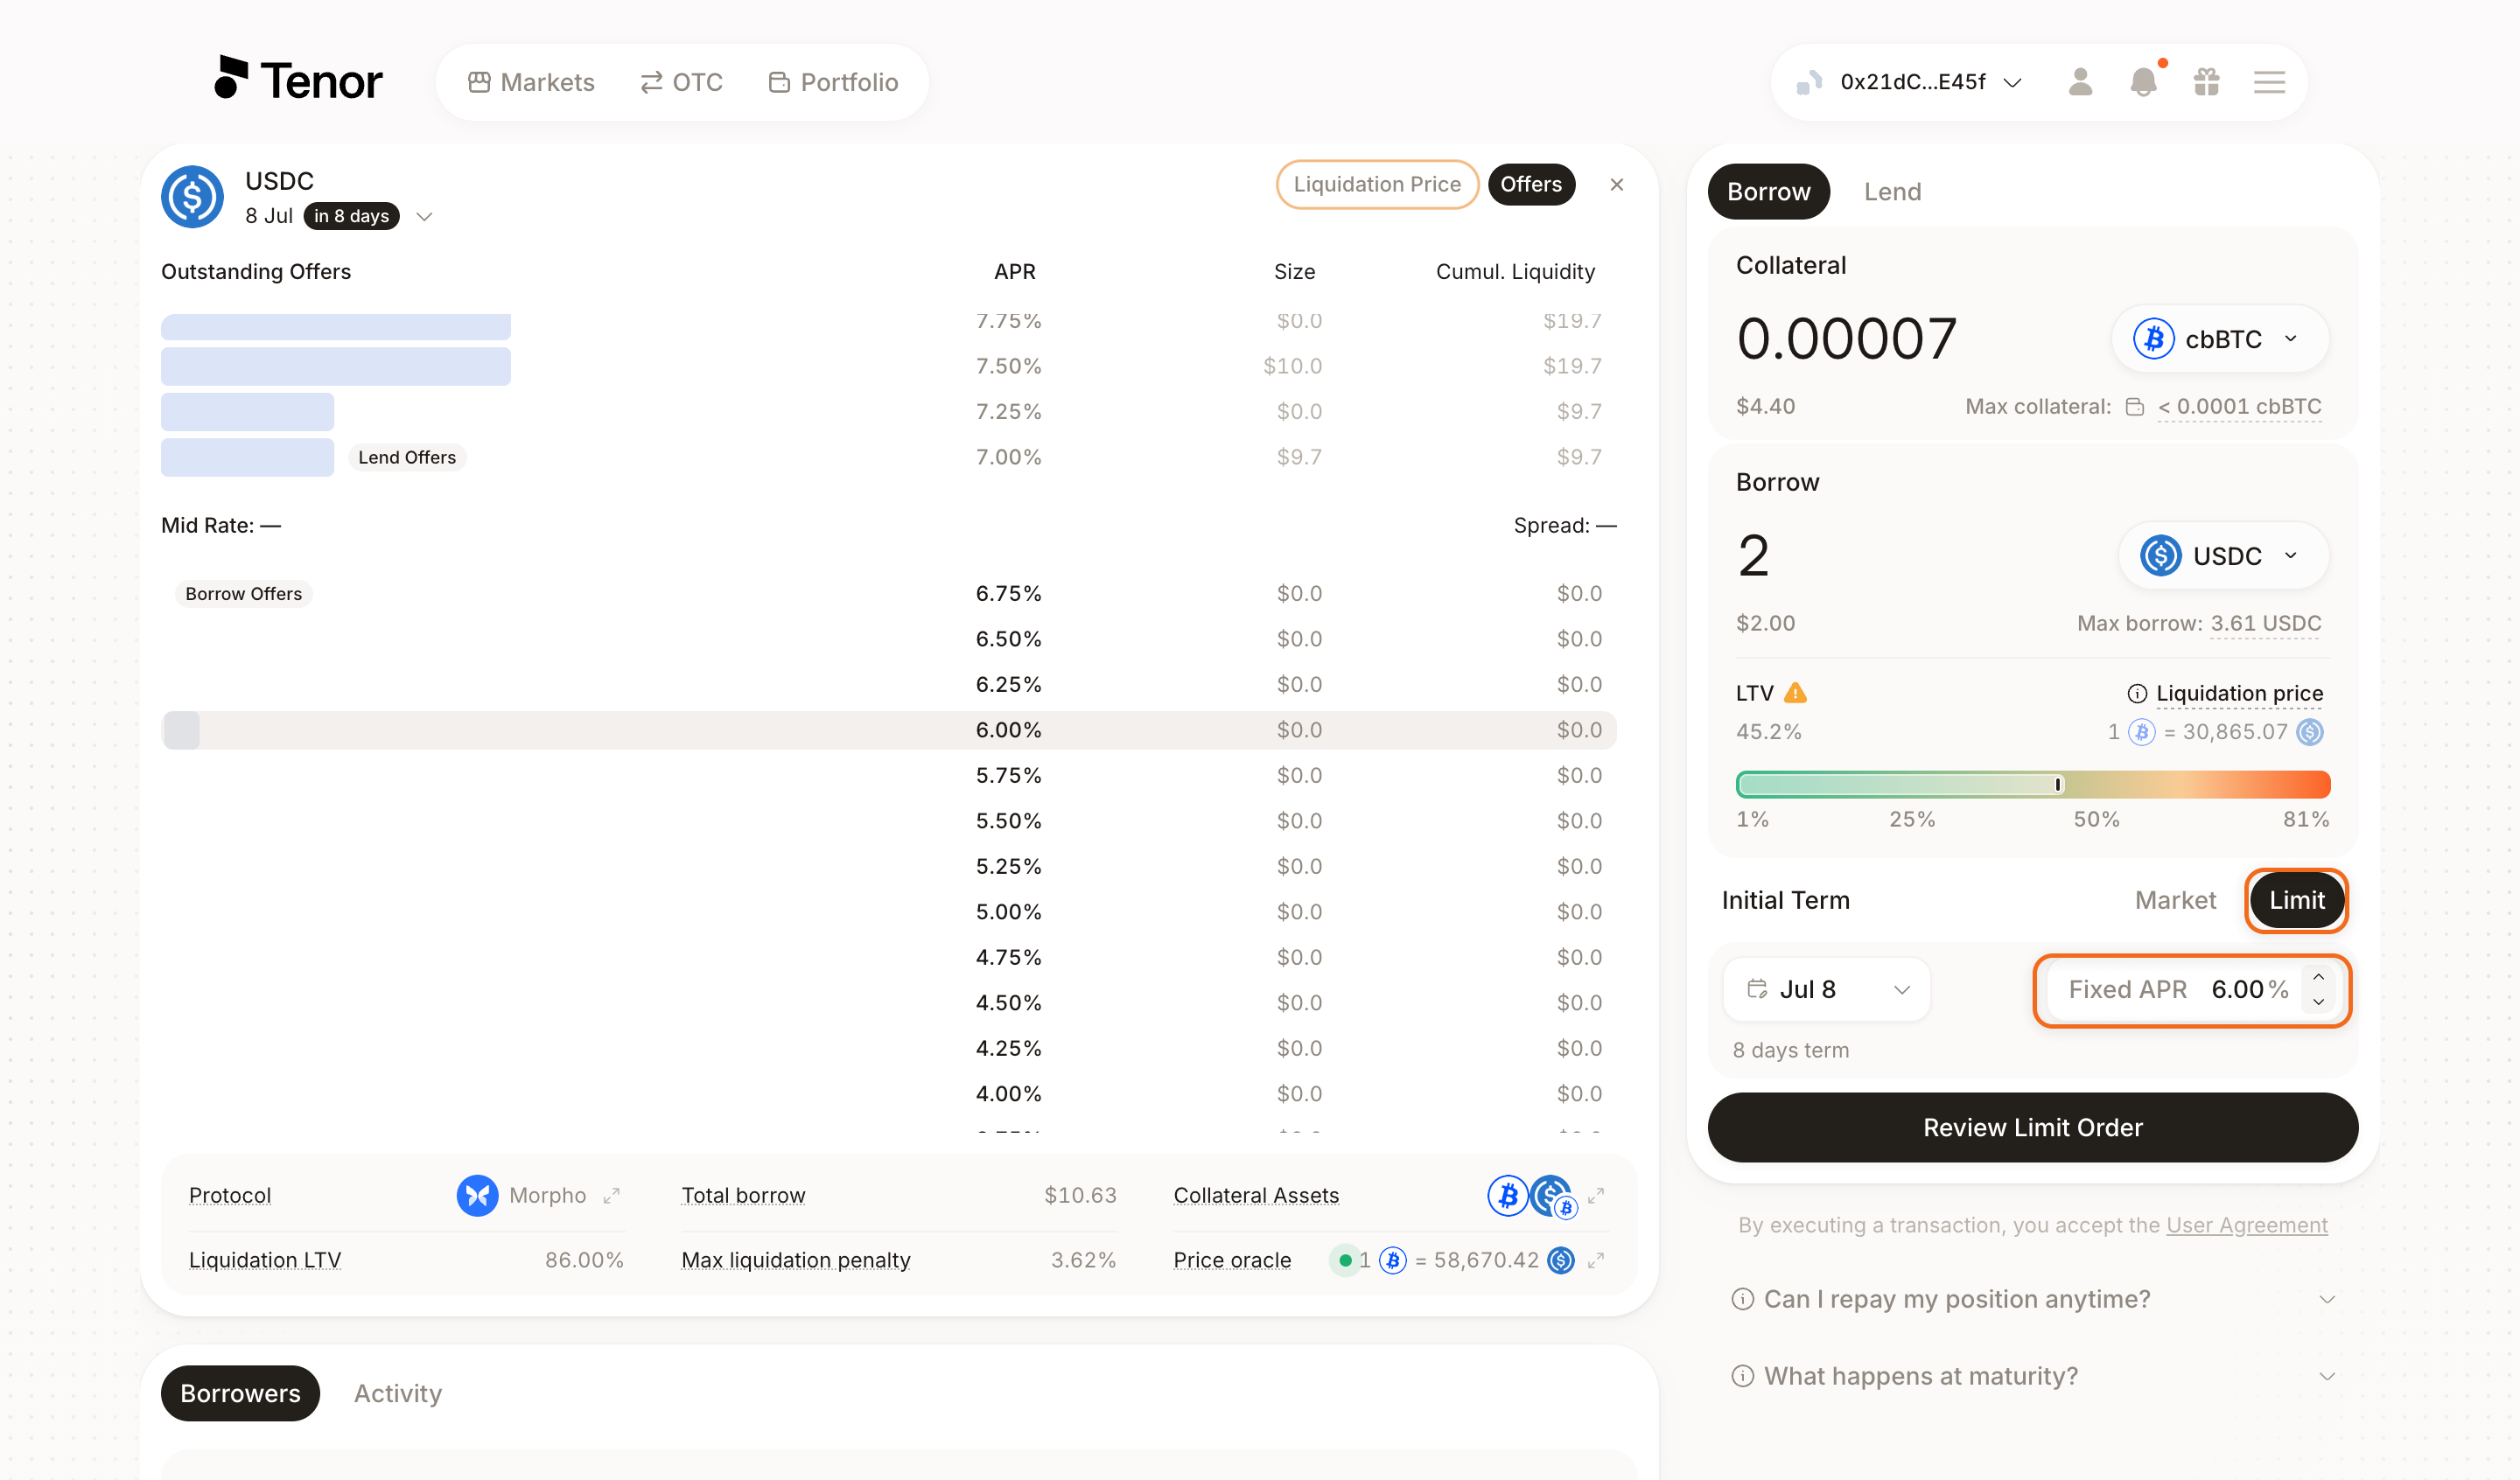This screenshot has width=2520, height=1480.
Task: Click the Tenor logo
Action: tap(298, 80)
